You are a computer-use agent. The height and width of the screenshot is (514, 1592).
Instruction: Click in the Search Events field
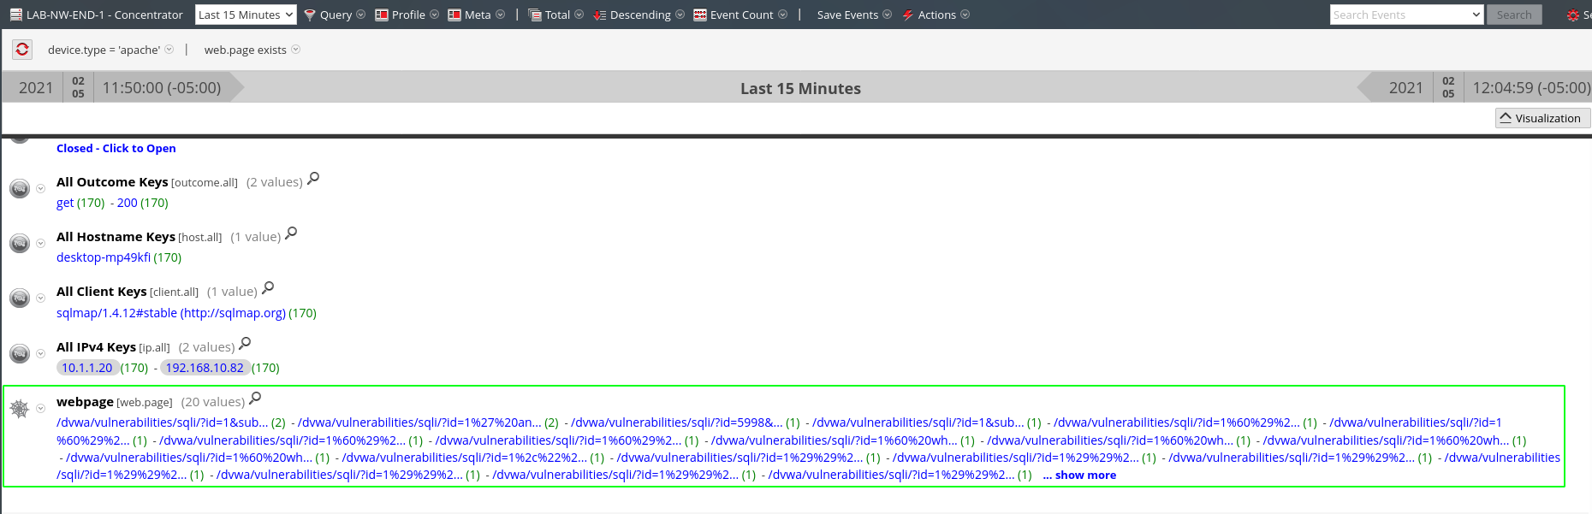pyautogui.click(x=1399, y=15)
